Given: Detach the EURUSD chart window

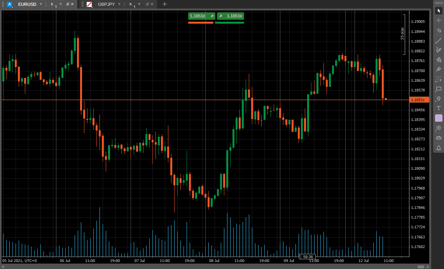Looking at the screenshot, I should [68, 4].
